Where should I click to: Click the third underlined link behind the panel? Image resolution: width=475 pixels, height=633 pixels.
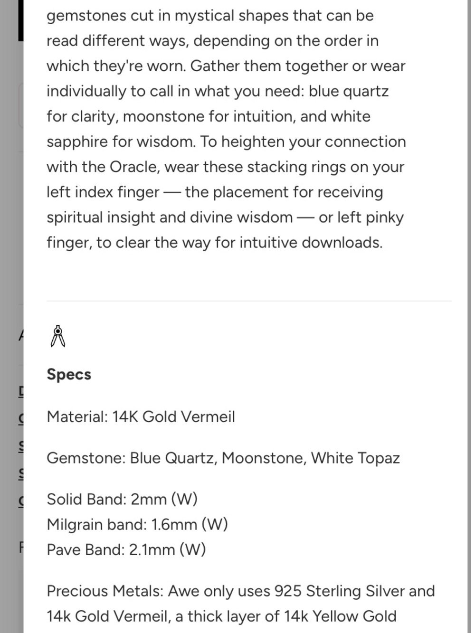pyautogui.click(x=21, y=446)
